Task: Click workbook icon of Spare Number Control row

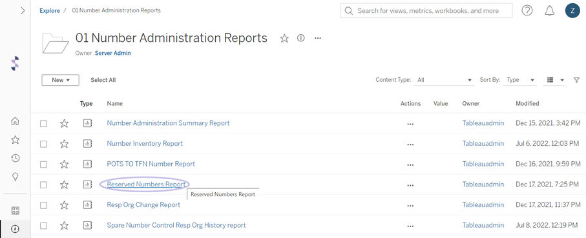Action: pos(87,225)
